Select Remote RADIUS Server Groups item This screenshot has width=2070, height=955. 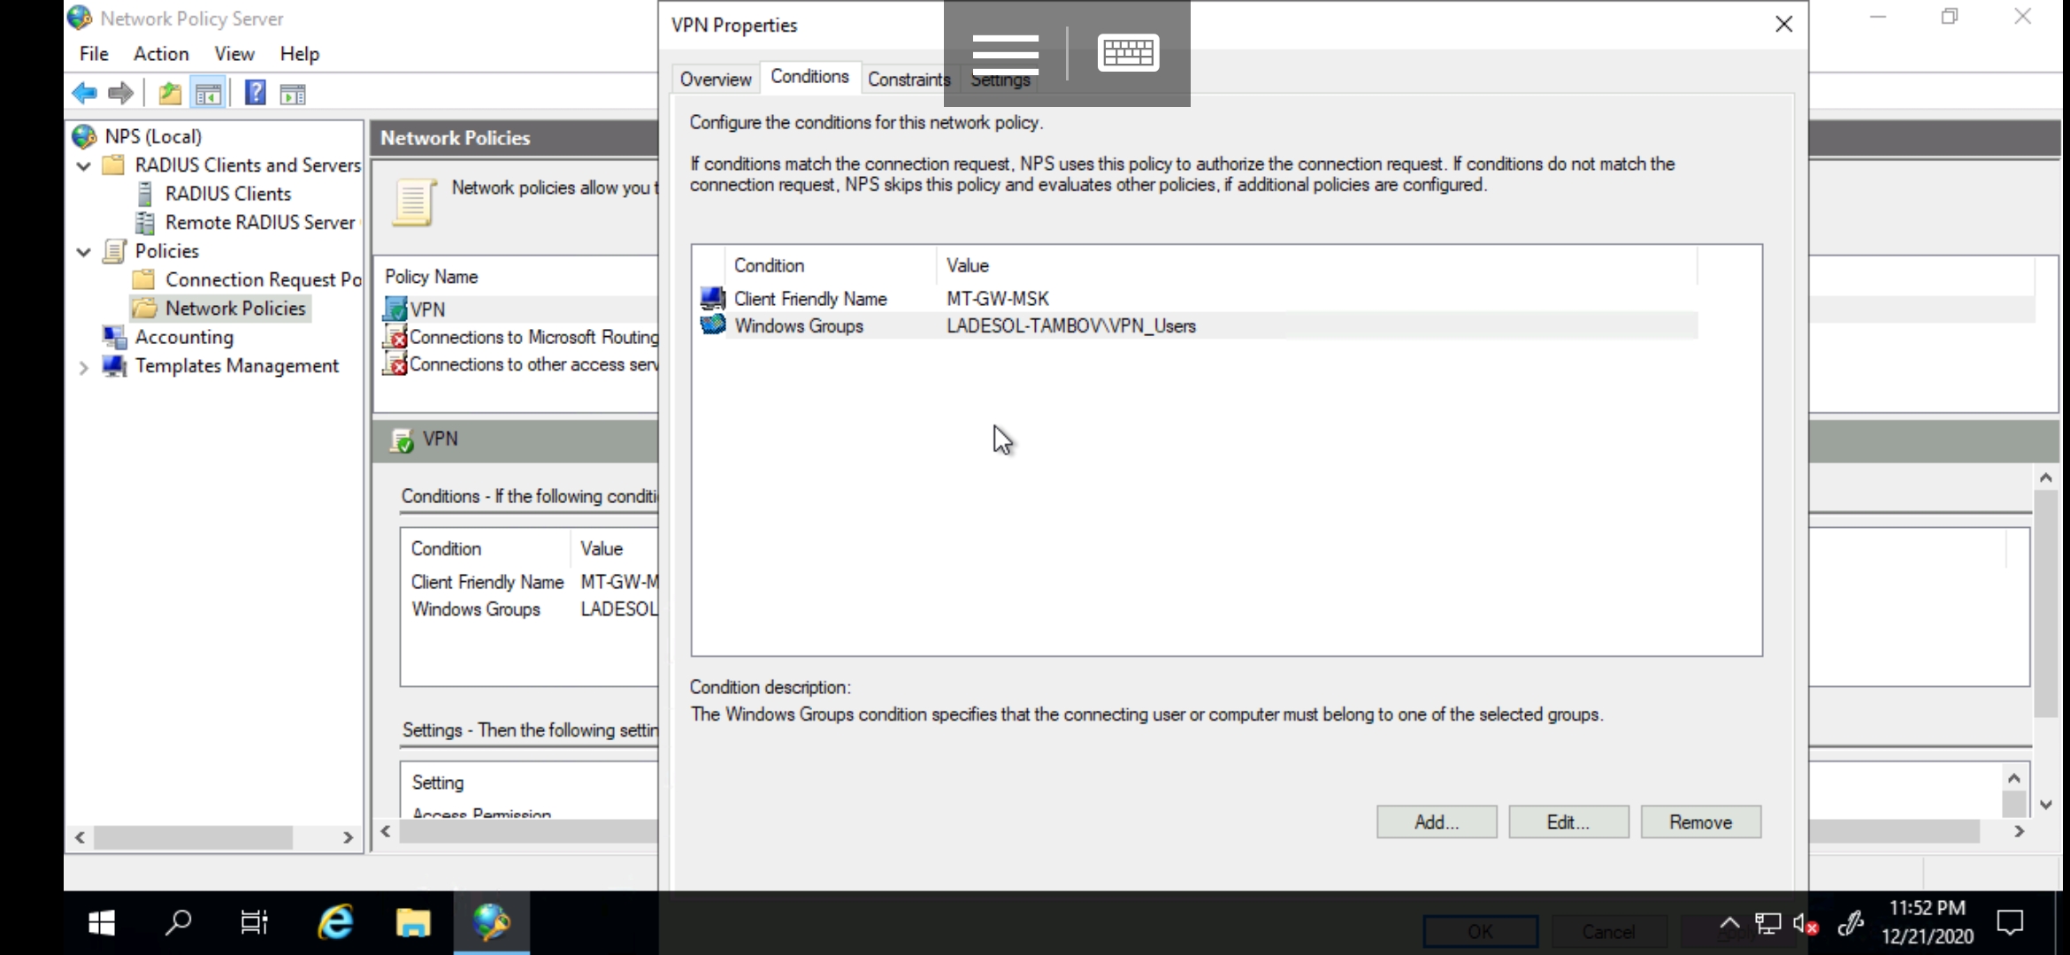coord(260,223)
